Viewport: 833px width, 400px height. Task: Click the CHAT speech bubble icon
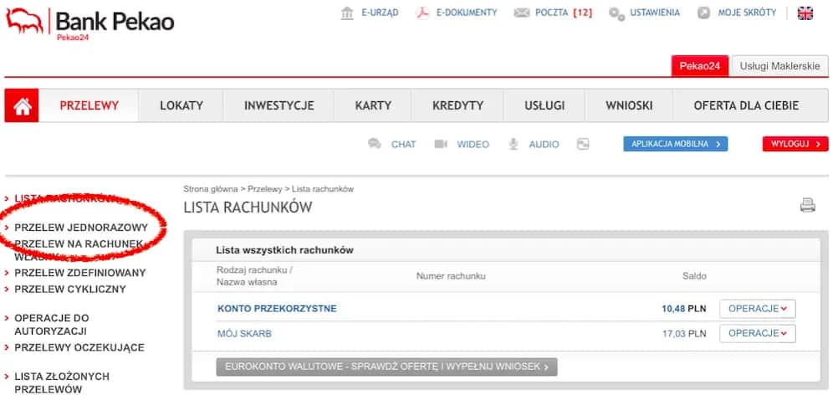point(375,144)
